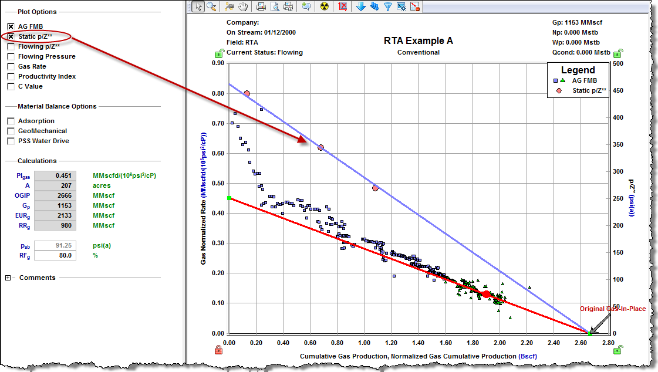
Task: Click the AG FMB legend entry
Action: point(584,80)
